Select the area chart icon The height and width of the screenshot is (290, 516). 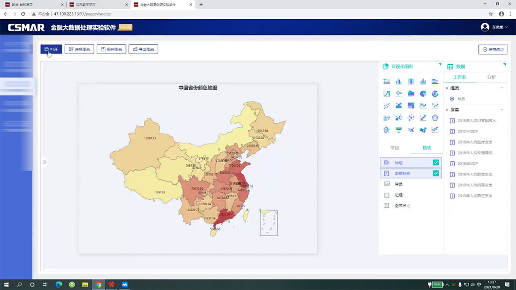click(x=411, y=93)
